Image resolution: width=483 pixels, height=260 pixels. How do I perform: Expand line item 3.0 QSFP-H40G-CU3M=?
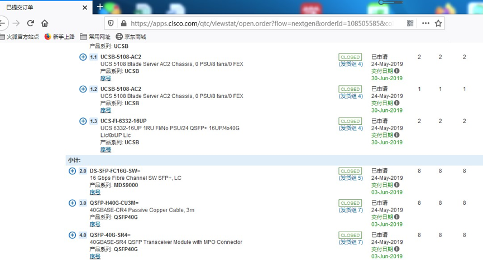72,203
